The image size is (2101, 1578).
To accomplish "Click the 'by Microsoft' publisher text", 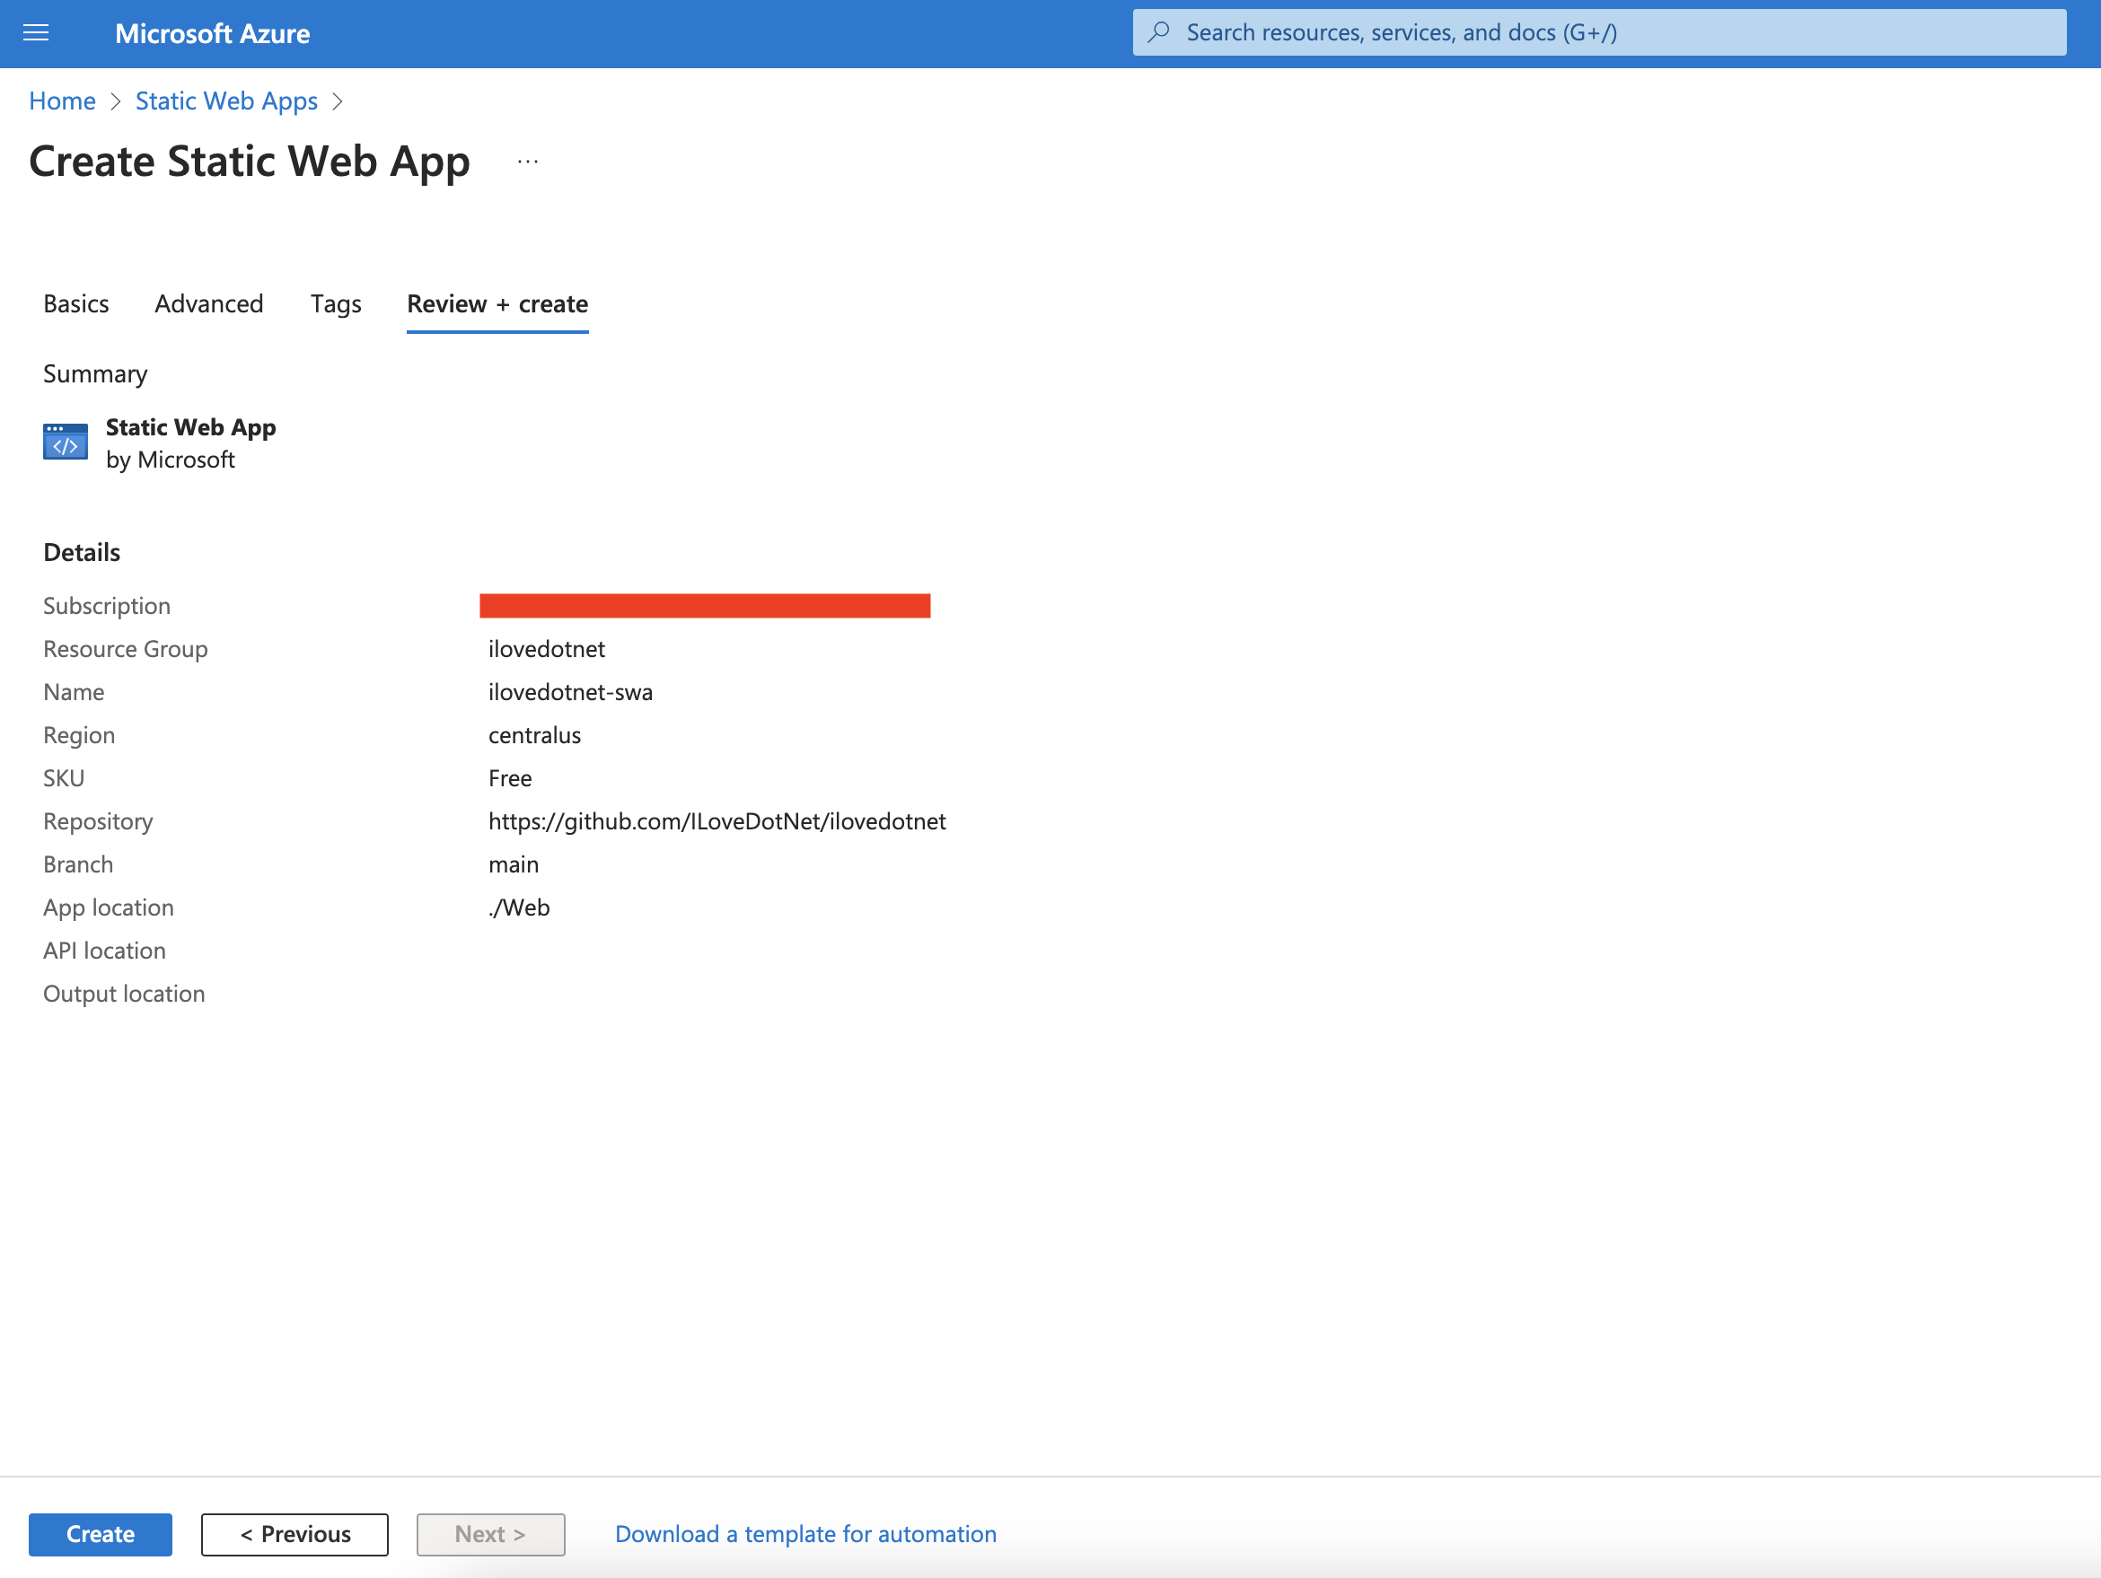I will (x=170, y=460).
